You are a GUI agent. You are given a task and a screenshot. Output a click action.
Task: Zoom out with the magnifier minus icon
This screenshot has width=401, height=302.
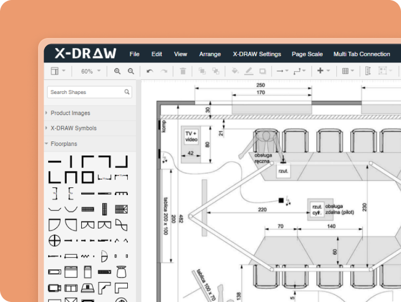[131, 71]
